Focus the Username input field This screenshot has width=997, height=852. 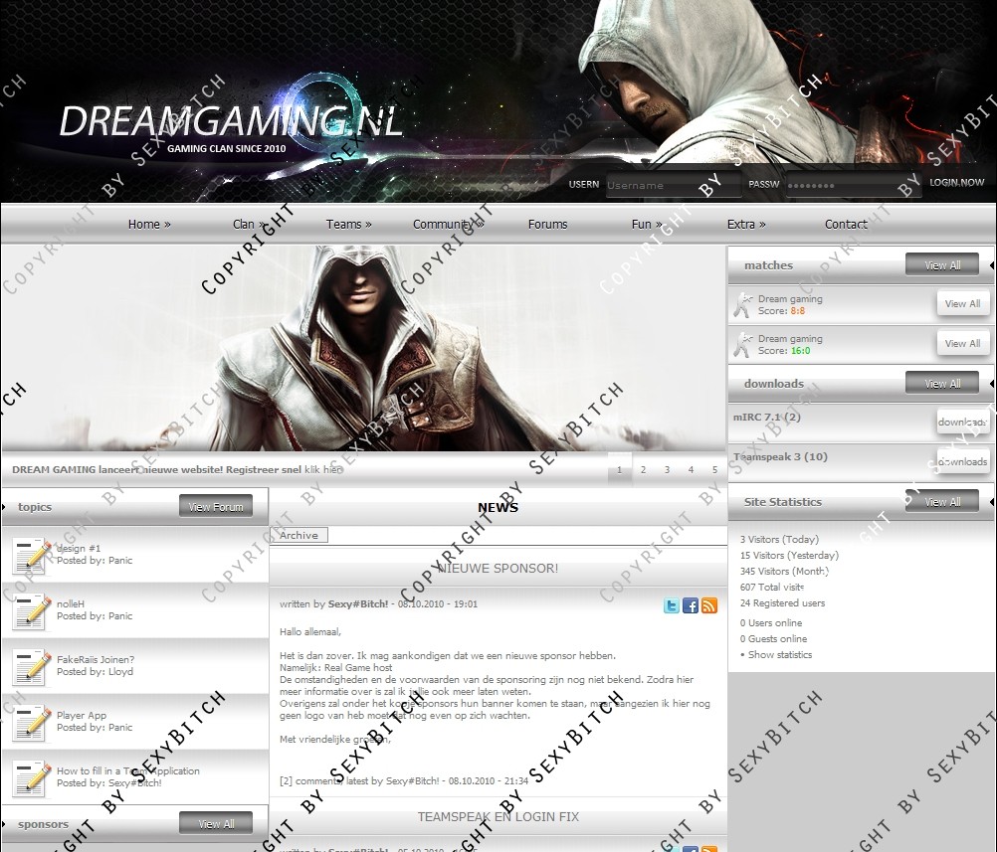[x=674, y=185]
